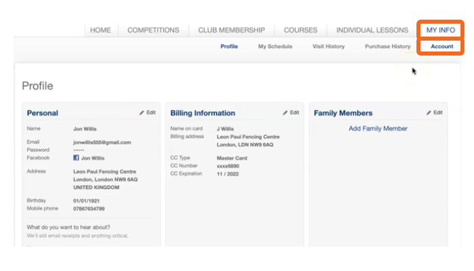Click the masked password dots field
Viewport: 474px width, 271px height.
coord(79,150)
